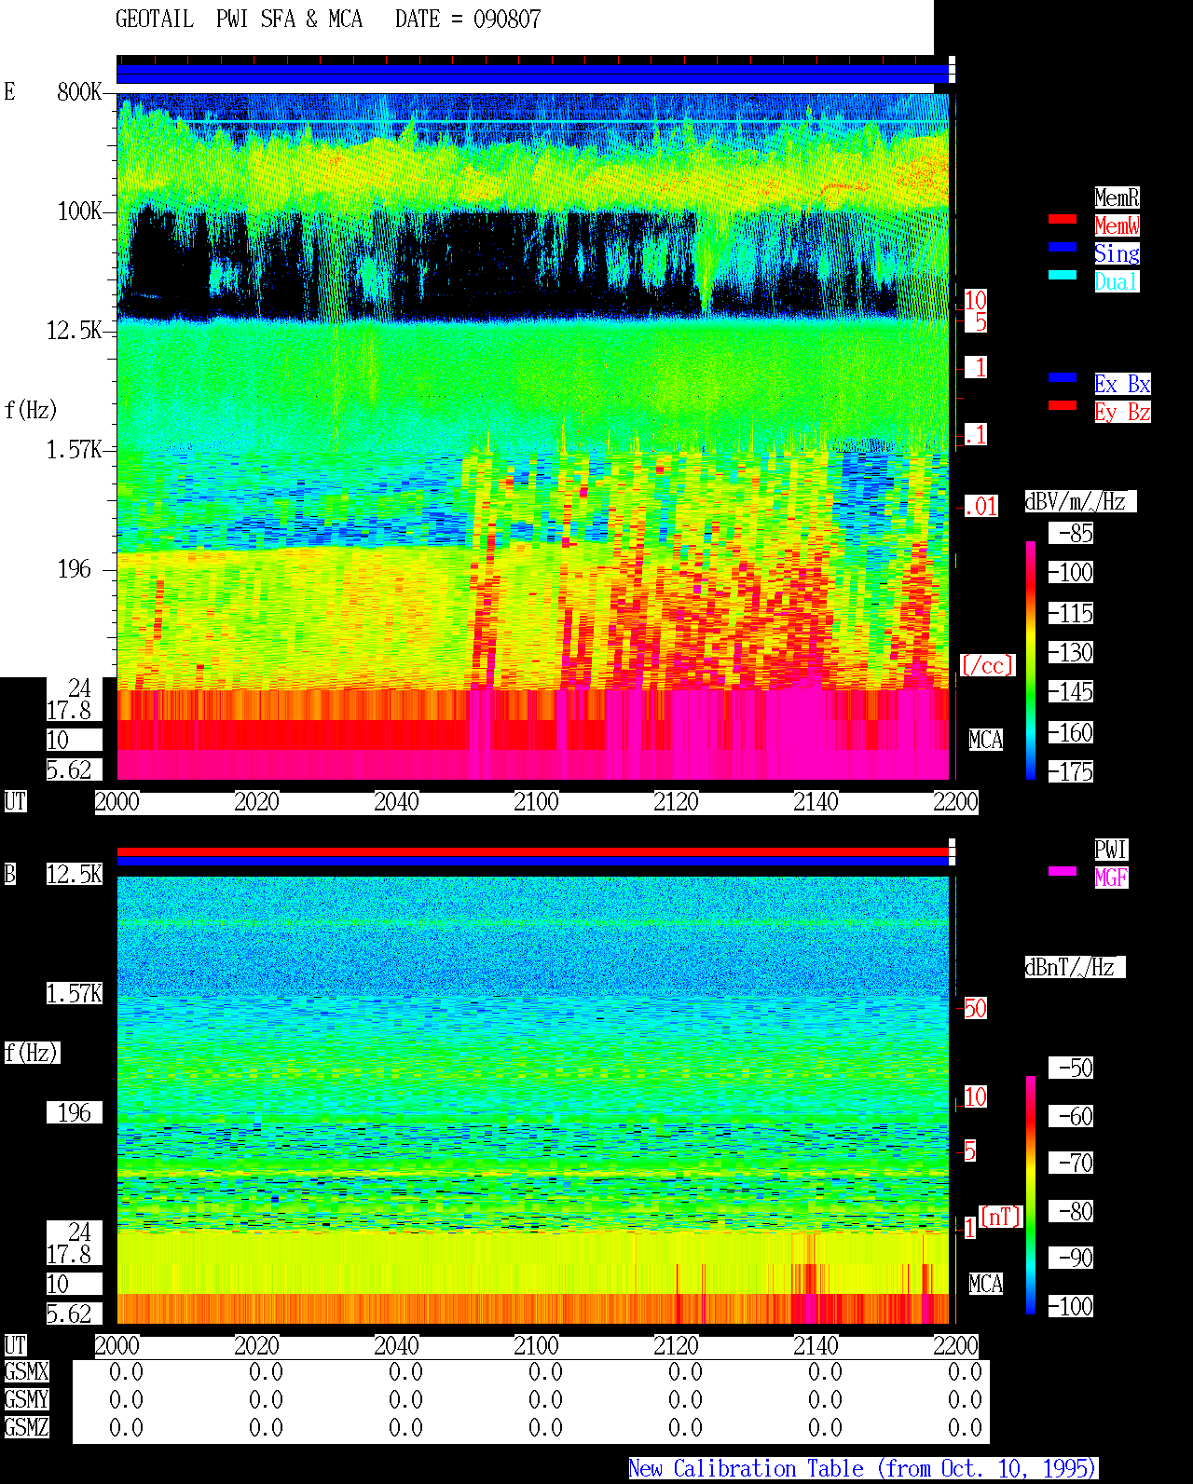Click the dBV/m/√Hz unit label

click(x=1080, y=501)
